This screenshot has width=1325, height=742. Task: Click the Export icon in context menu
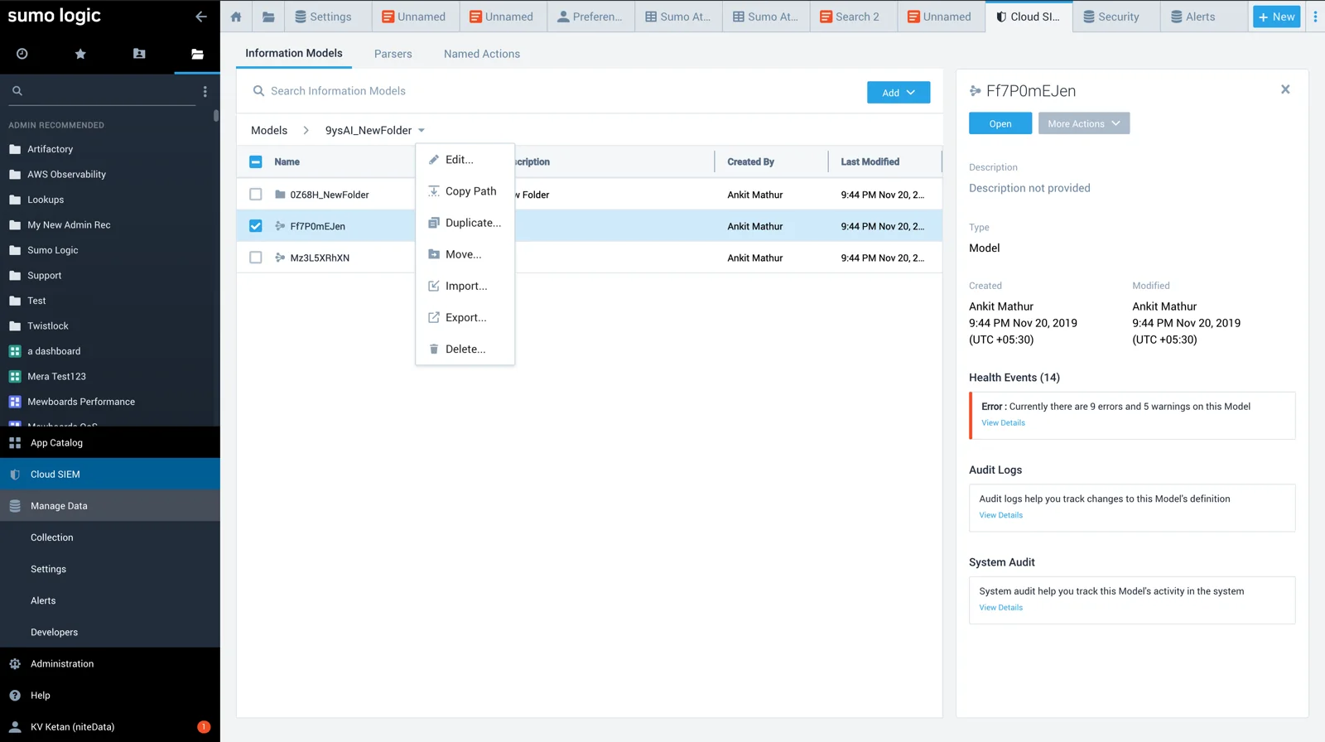[433, 318]
